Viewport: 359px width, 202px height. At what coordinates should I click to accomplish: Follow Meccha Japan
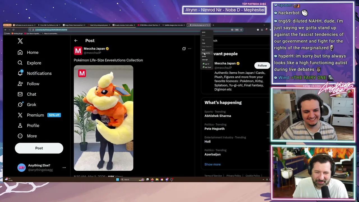tap(262, 66)
